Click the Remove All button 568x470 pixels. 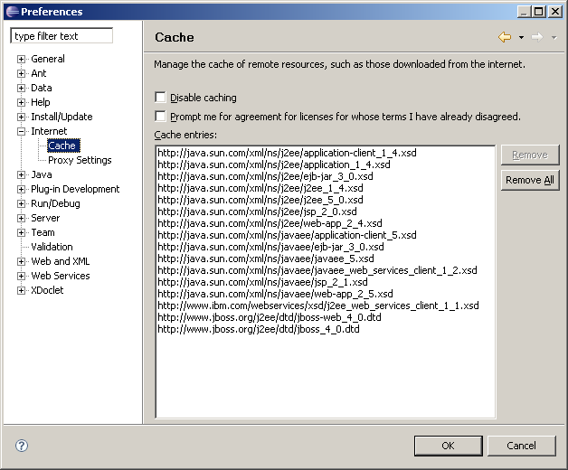(x=530, y=180)
